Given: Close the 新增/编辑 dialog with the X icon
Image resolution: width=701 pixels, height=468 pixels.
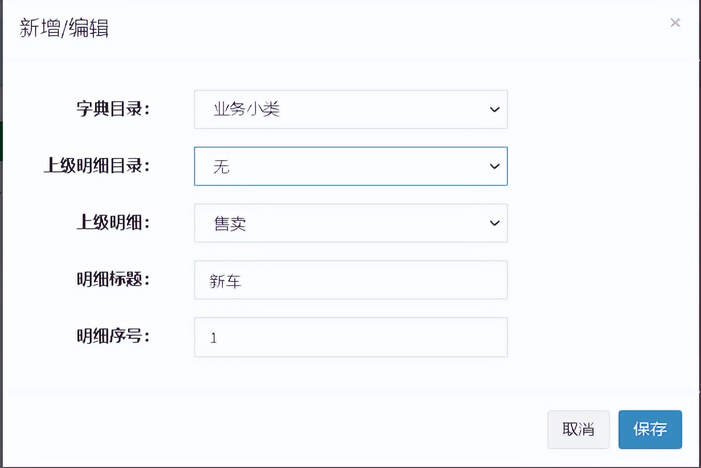Looking at the screenshot, I should (675, 23).
